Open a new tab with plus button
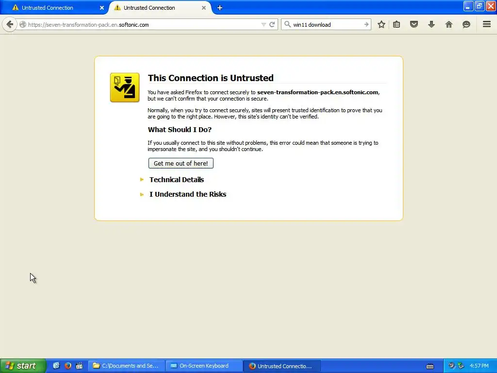Viewport: 497px width, 373px height. tap(220, 8)
